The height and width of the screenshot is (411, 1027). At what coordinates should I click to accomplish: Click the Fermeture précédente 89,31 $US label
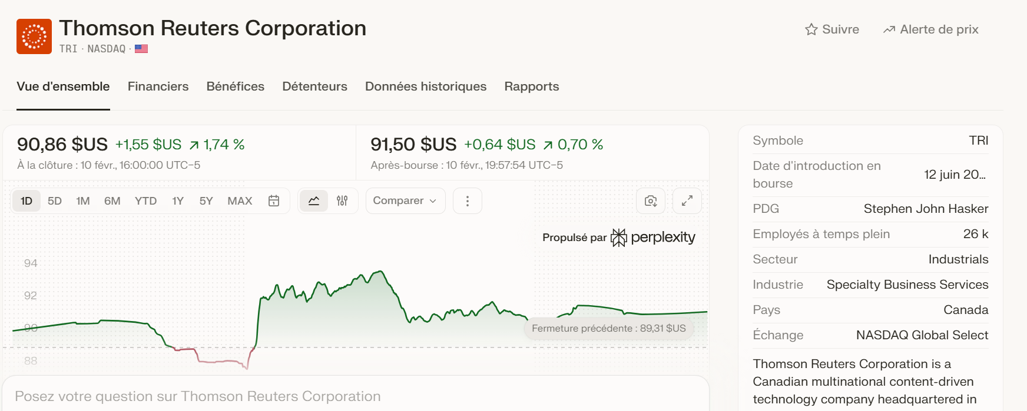pyautogui.click(x=609, y=328)
